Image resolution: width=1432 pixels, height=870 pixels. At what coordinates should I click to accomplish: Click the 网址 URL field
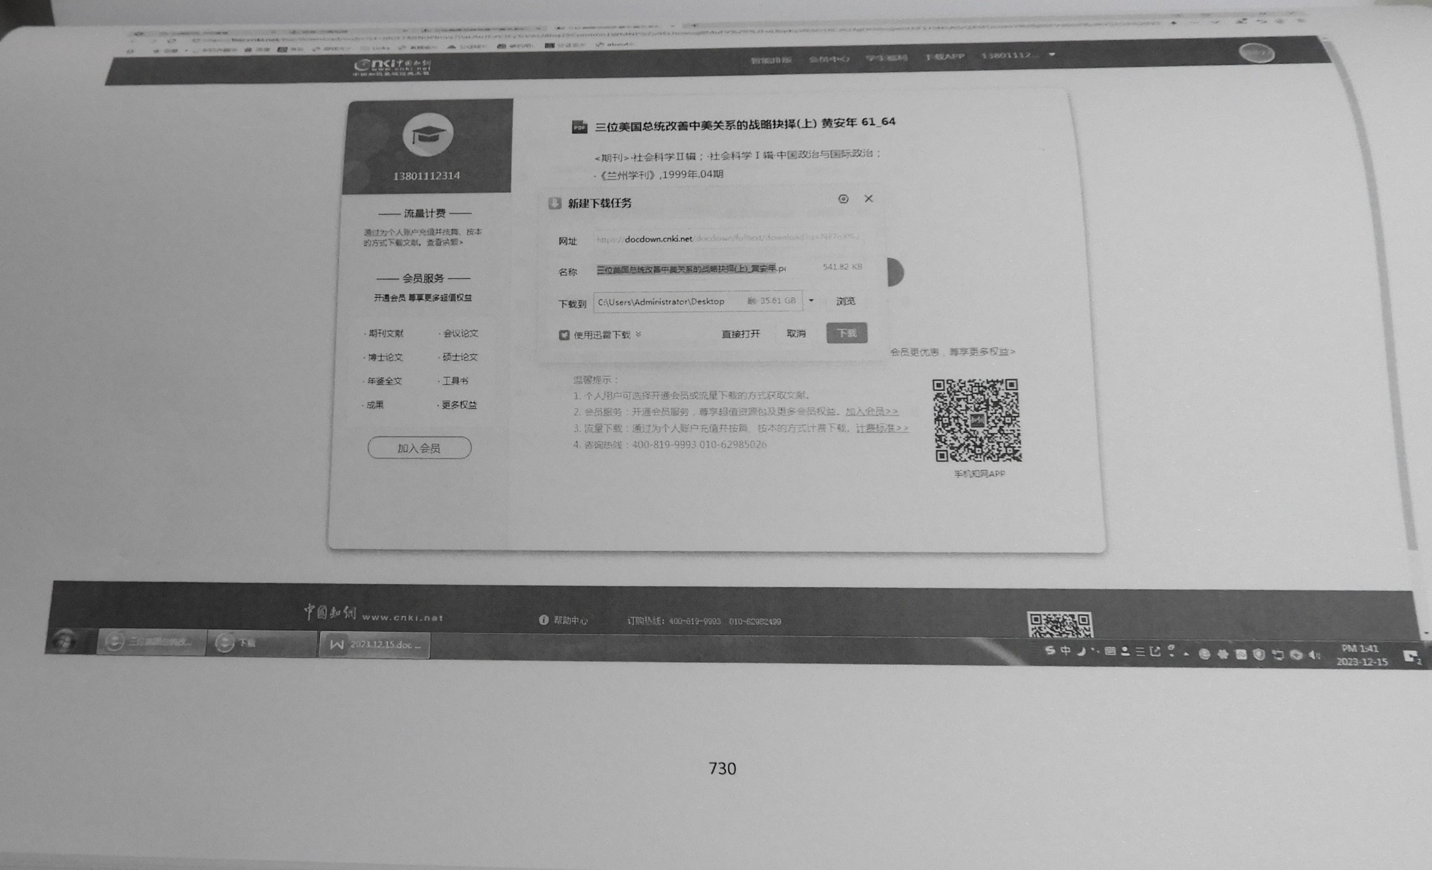tap(729, 238)
